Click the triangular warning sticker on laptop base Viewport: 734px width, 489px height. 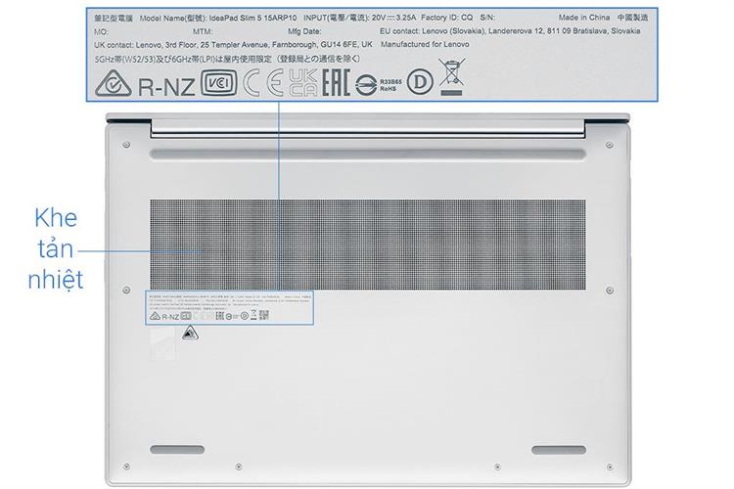click(x=190, y=333)
